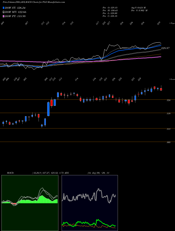
Task: Click the tallest blue candlestick in the rally
Action: pyautogui.click(x=48, y=109)
